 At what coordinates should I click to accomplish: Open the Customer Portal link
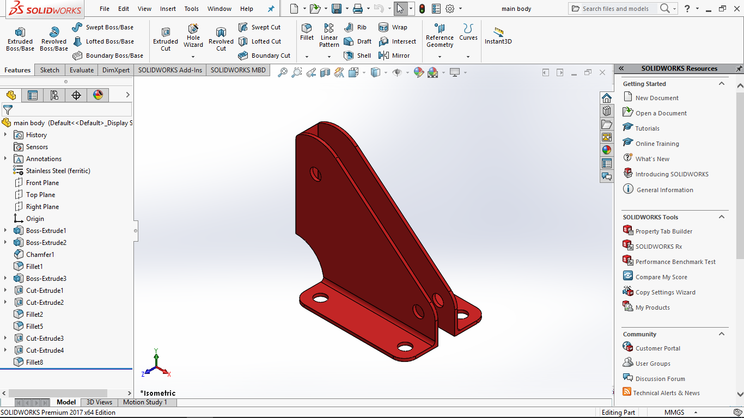pos(658,348)
